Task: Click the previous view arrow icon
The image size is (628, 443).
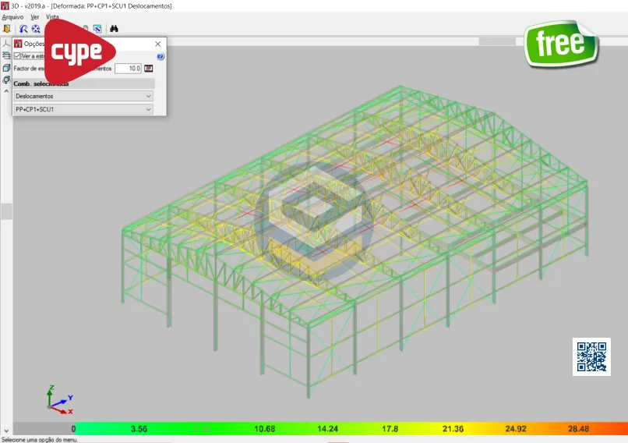Action: [x=23, y=29]
